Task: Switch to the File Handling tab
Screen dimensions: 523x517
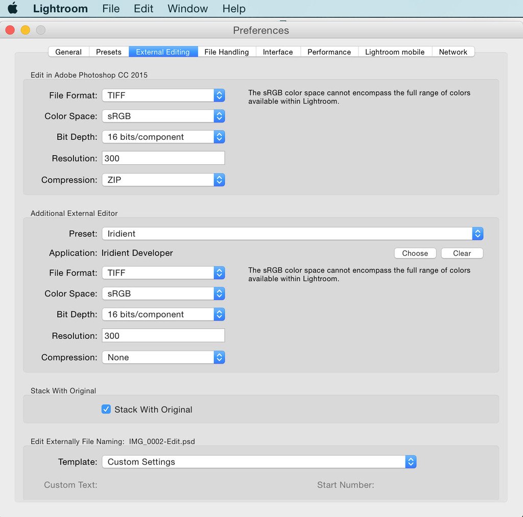Action: [x=226, y=52]
